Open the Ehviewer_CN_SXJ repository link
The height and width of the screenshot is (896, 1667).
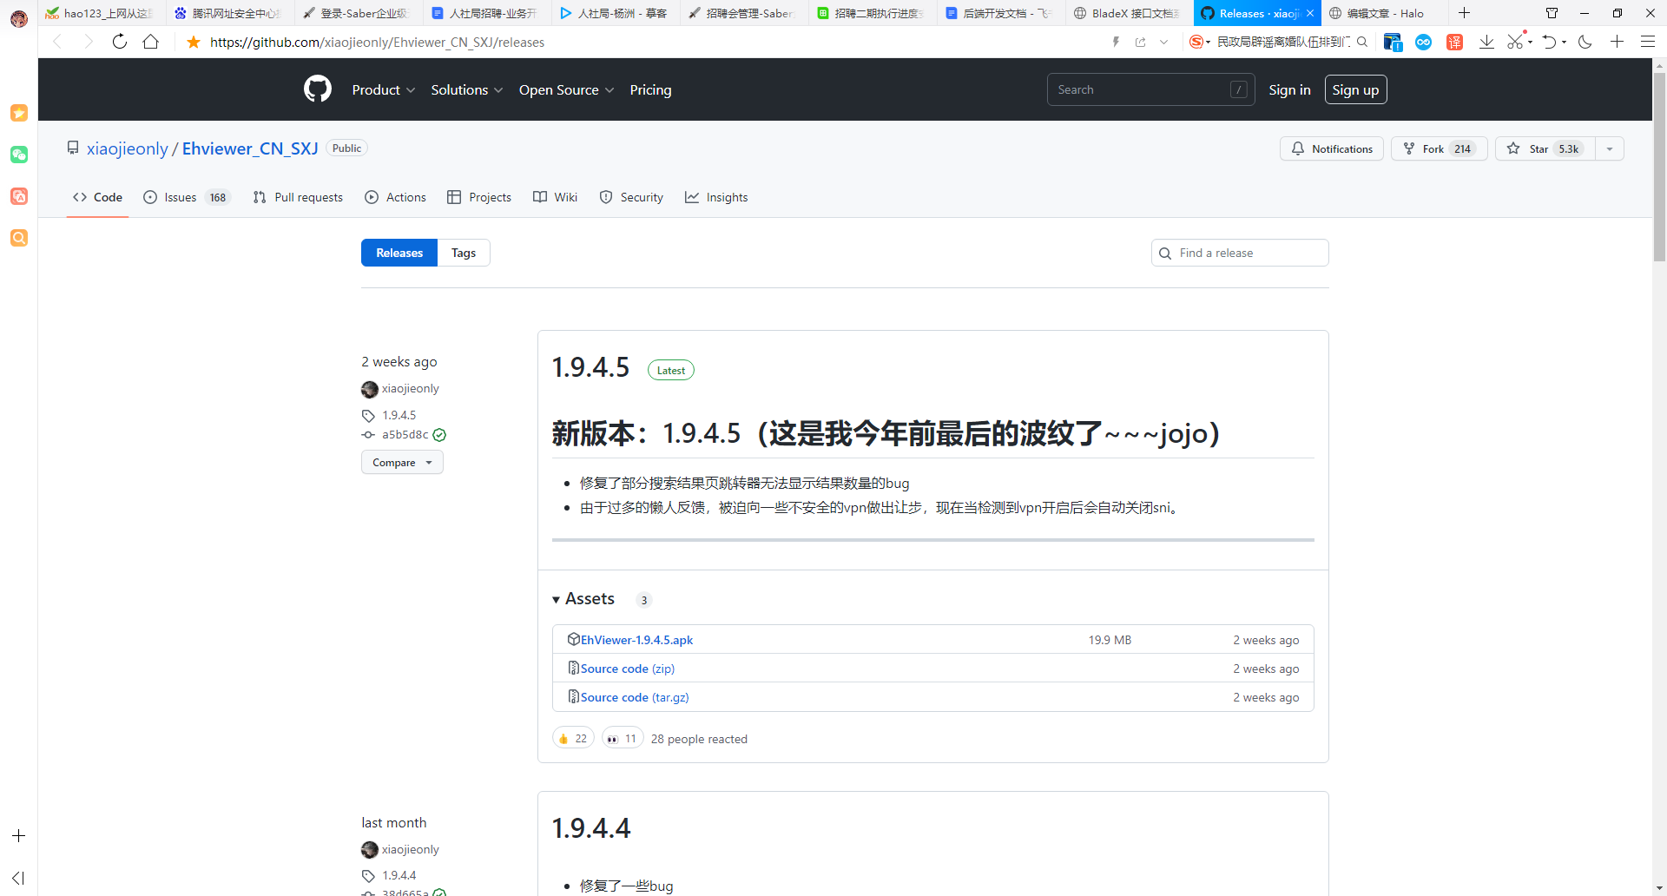(x=250, y=148)
